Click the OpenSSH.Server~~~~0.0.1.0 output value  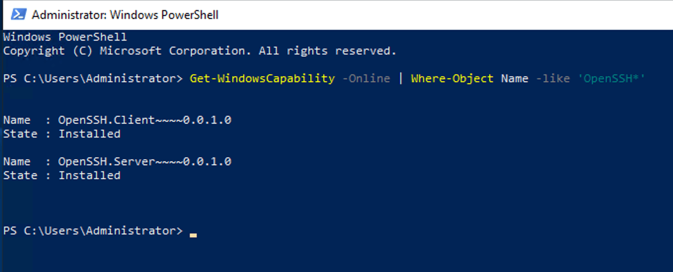coord(145,162)
